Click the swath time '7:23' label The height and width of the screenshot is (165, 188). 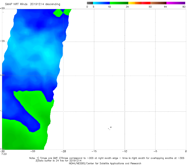4,154
